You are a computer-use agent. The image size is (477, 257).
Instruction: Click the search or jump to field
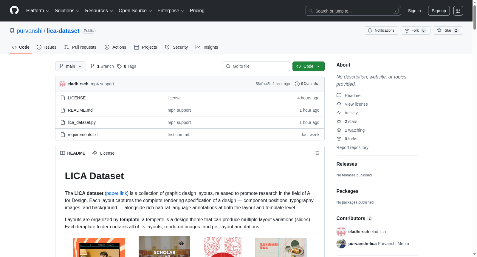(x=353, y=11)
